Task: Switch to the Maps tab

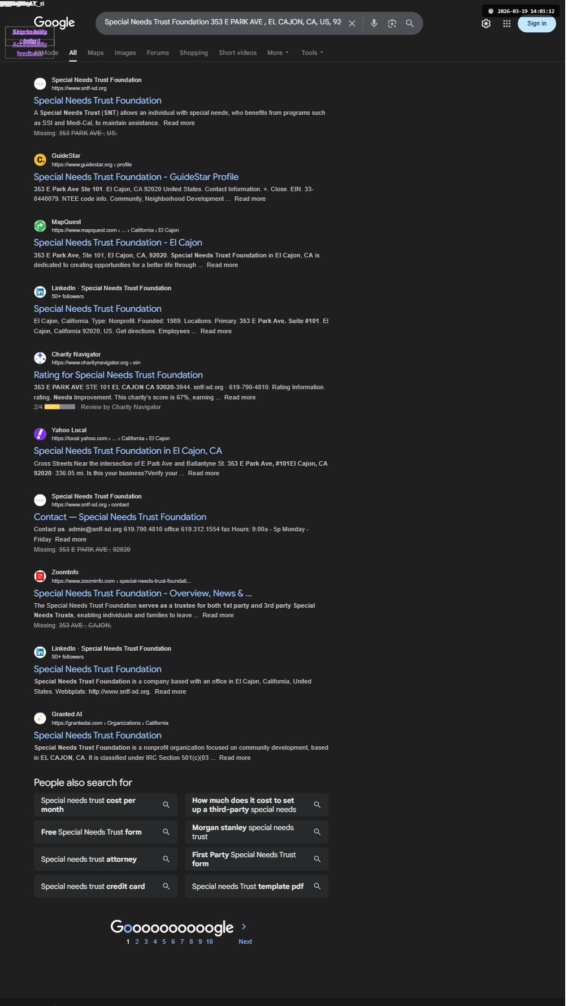Action: [x=96, y=53]
